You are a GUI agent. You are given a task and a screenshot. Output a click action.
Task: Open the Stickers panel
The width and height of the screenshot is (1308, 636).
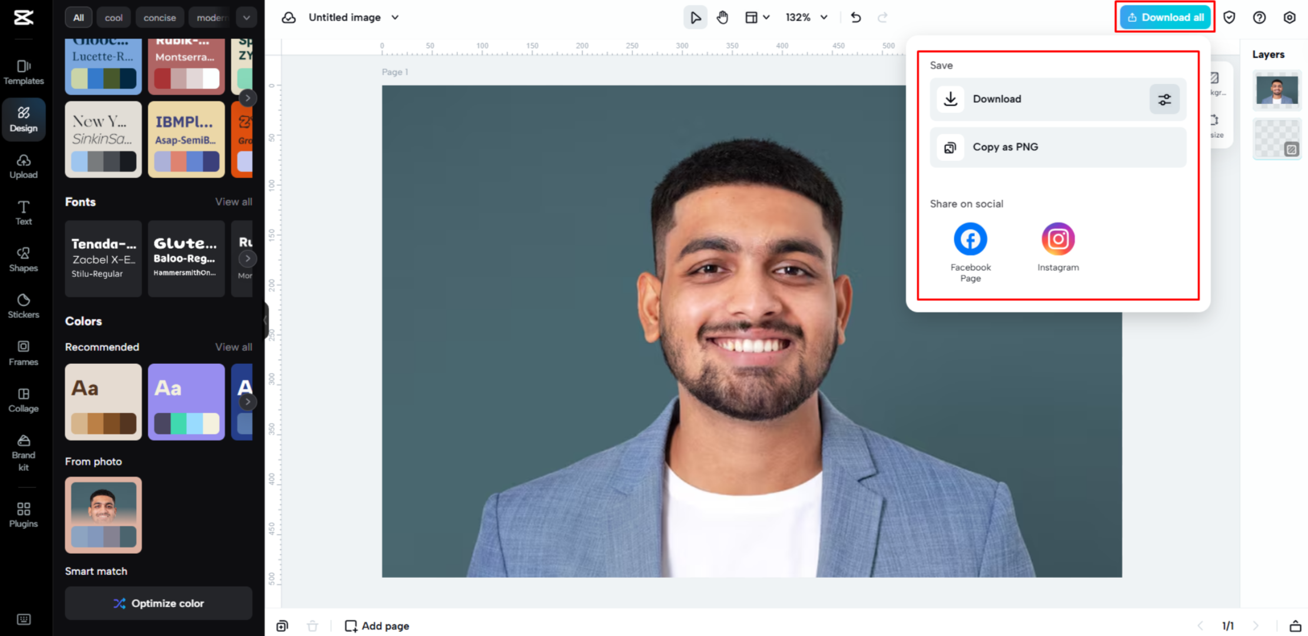(x=23, y=305)
